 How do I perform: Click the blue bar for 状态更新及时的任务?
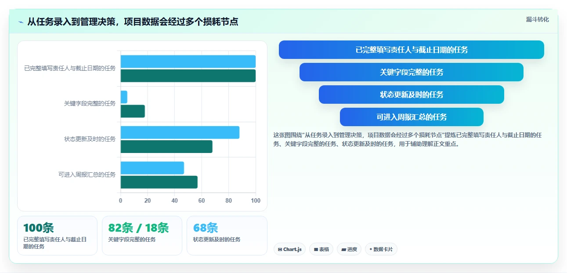point(180,132)
